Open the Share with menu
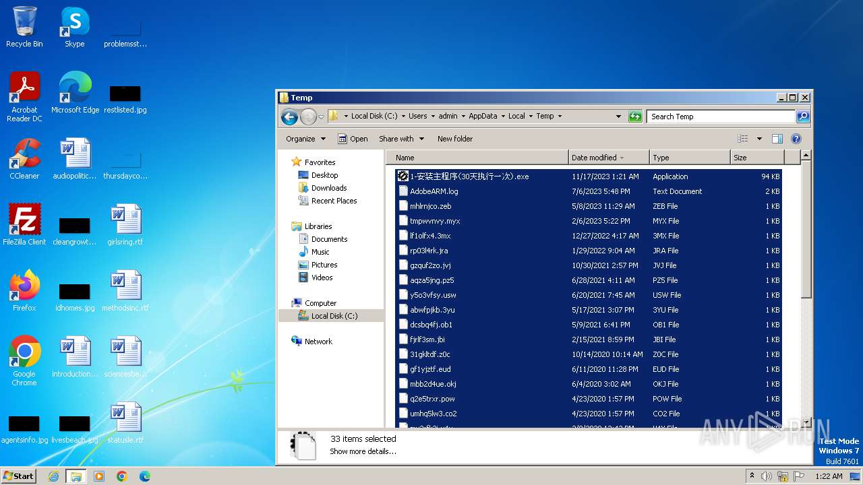Viewport: 863px width, 485px height. pyautogui.click(x=402, y=139)
